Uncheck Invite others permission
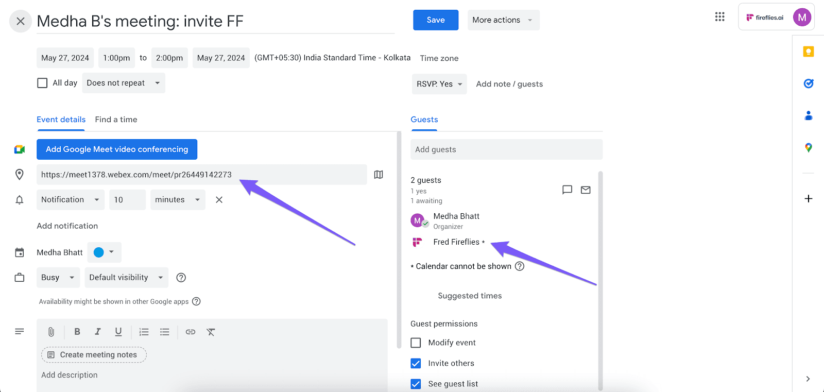 coord(416,363)
